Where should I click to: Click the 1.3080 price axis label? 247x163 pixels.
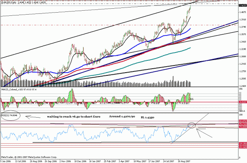click(x=243, y=56)
